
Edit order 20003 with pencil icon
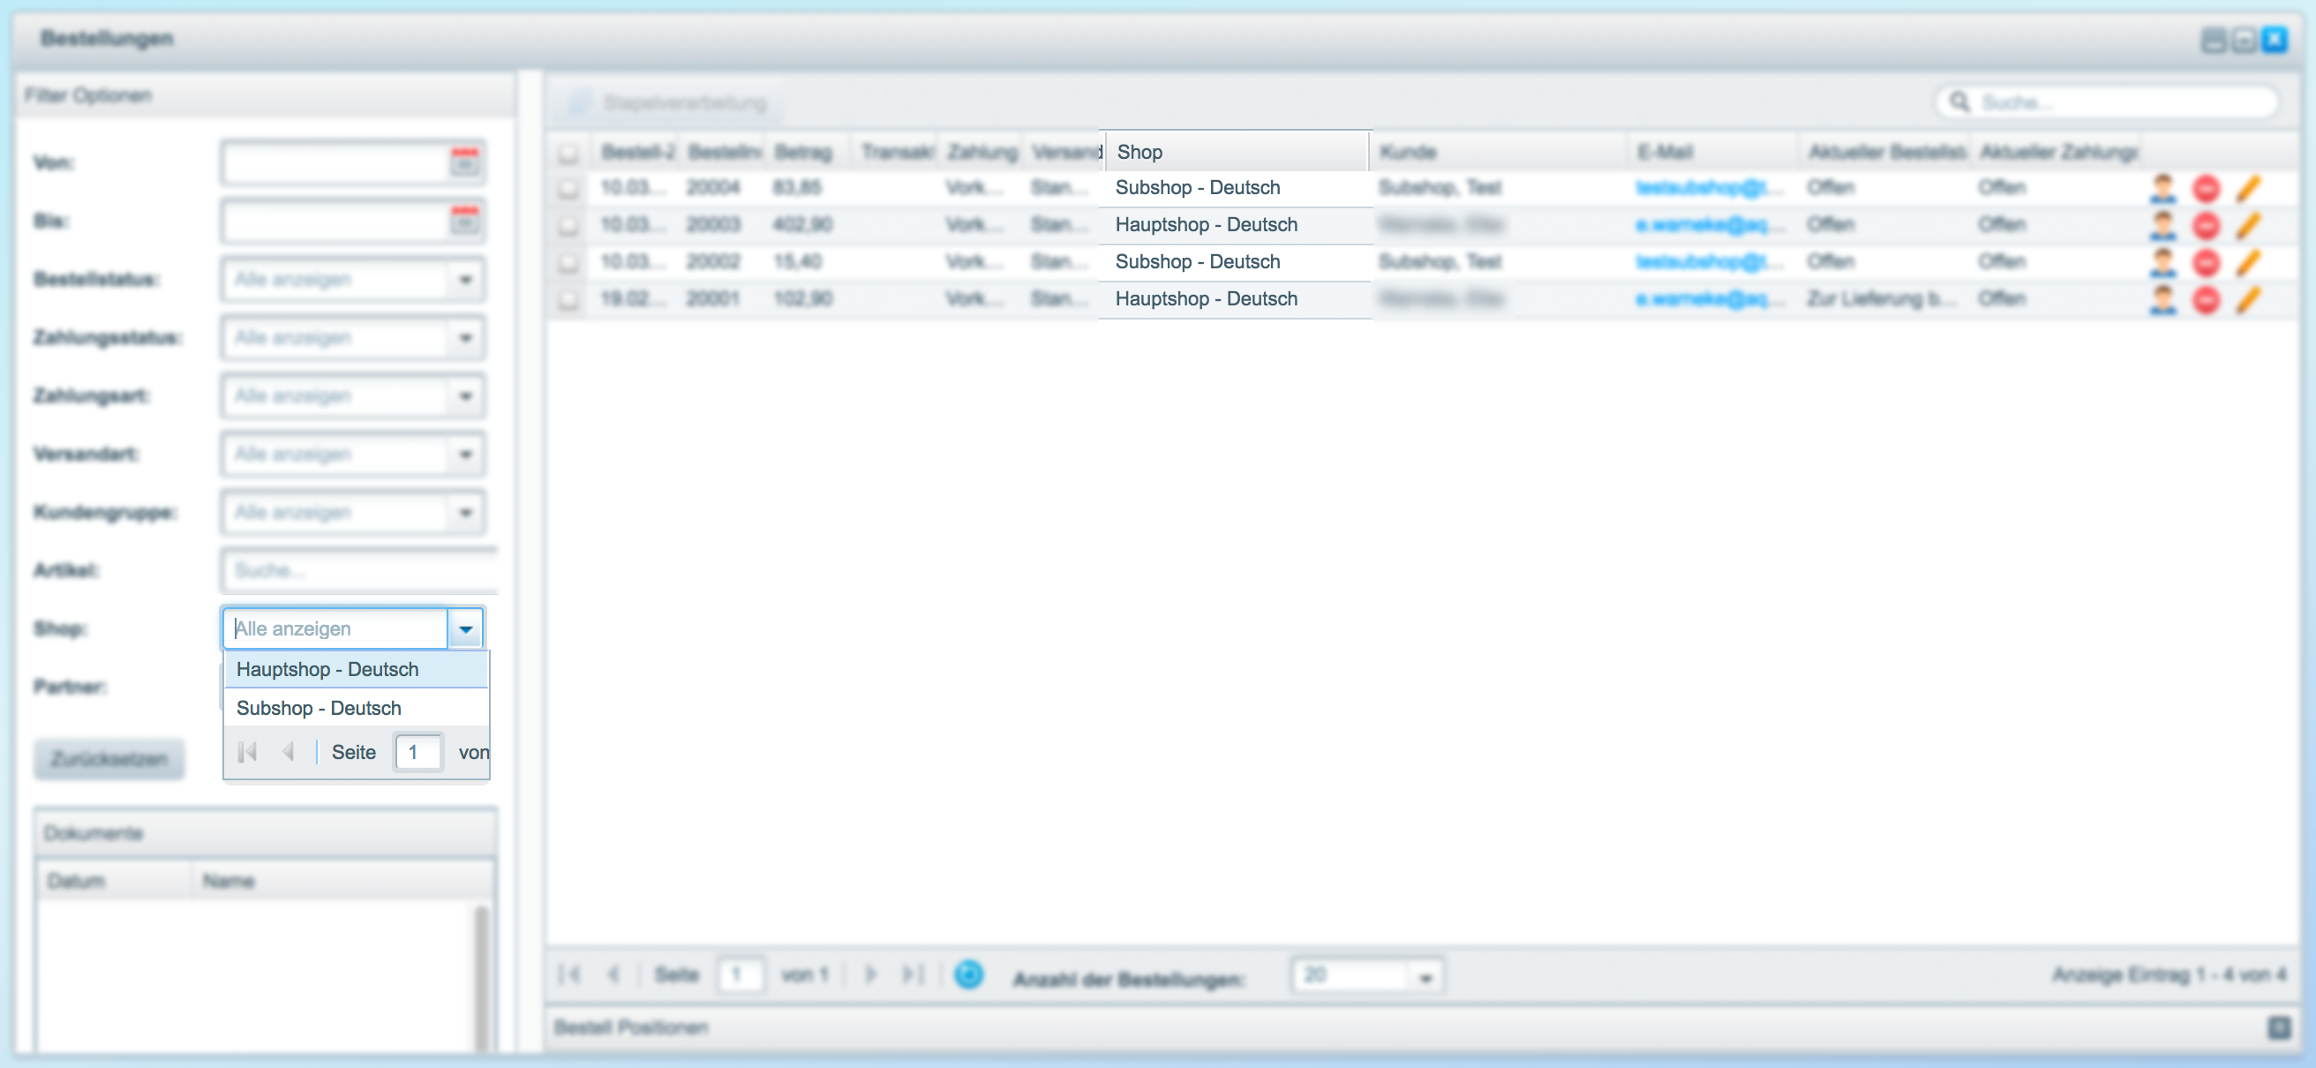click(x=2249, y=226)
